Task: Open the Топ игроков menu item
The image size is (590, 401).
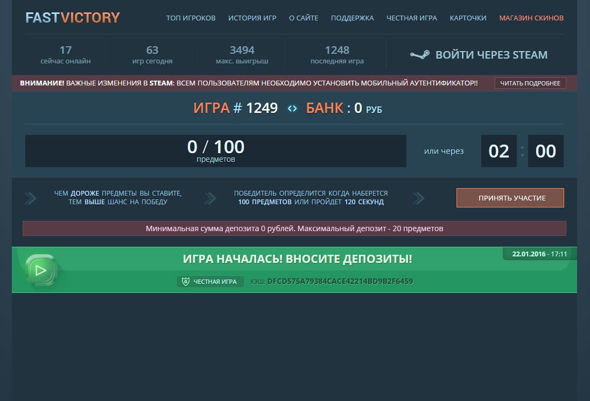Action: pyautogui.click(x=191, y=18)
